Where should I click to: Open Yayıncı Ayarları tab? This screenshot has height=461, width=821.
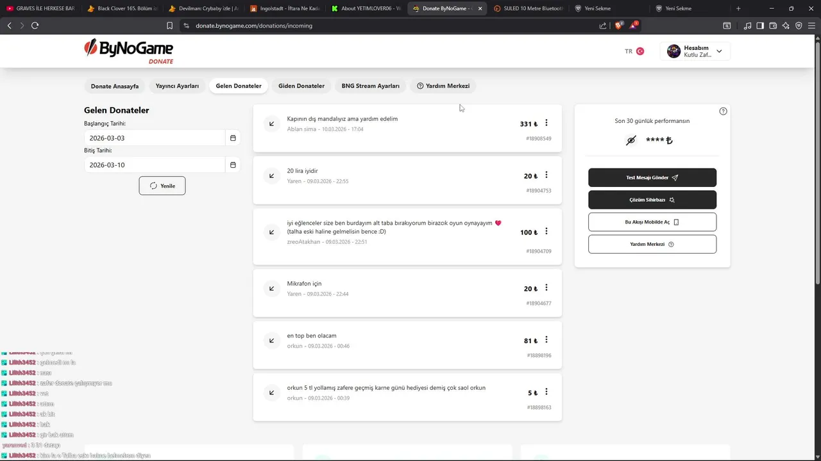click(177, 86)
